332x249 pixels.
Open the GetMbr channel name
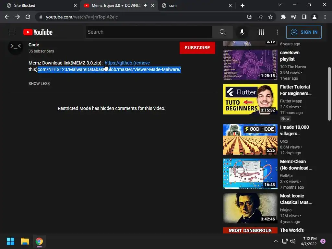coord(287,175)
